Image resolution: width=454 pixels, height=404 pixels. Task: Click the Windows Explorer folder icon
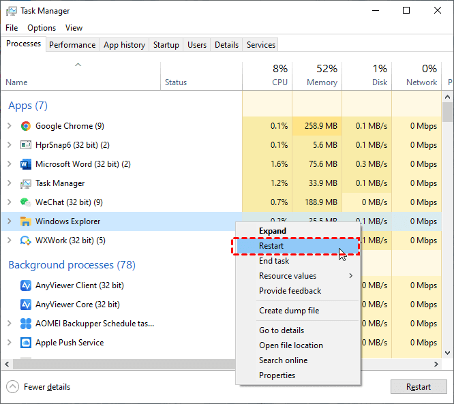point(26,221)
